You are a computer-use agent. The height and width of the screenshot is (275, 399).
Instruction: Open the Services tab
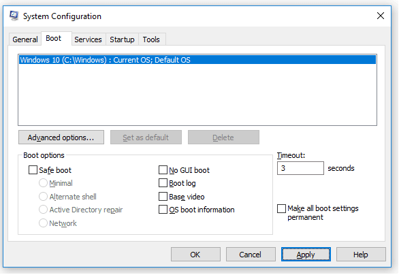(x=88, y=39)
